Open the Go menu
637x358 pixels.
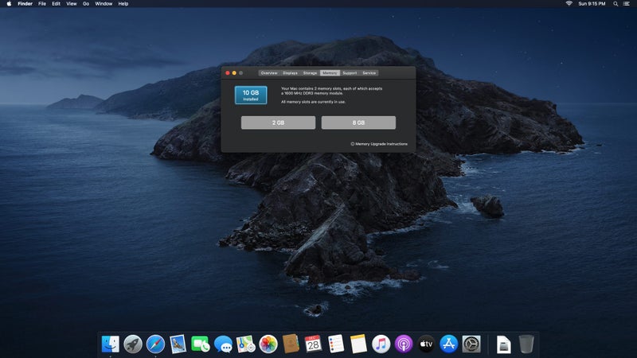(x=86, y=4)
